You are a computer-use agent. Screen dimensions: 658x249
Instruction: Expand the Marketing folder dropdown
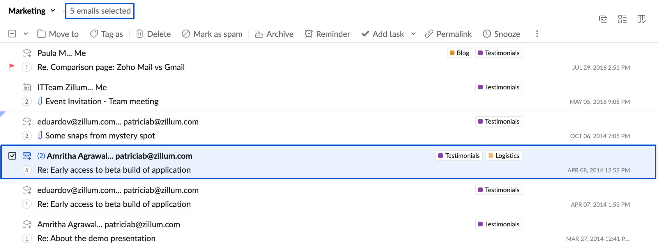click(53, 11)
